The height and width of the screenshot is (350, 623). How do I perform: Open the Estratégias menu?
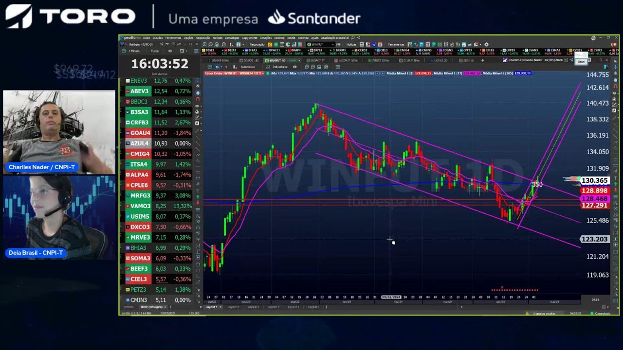[232, 38]
